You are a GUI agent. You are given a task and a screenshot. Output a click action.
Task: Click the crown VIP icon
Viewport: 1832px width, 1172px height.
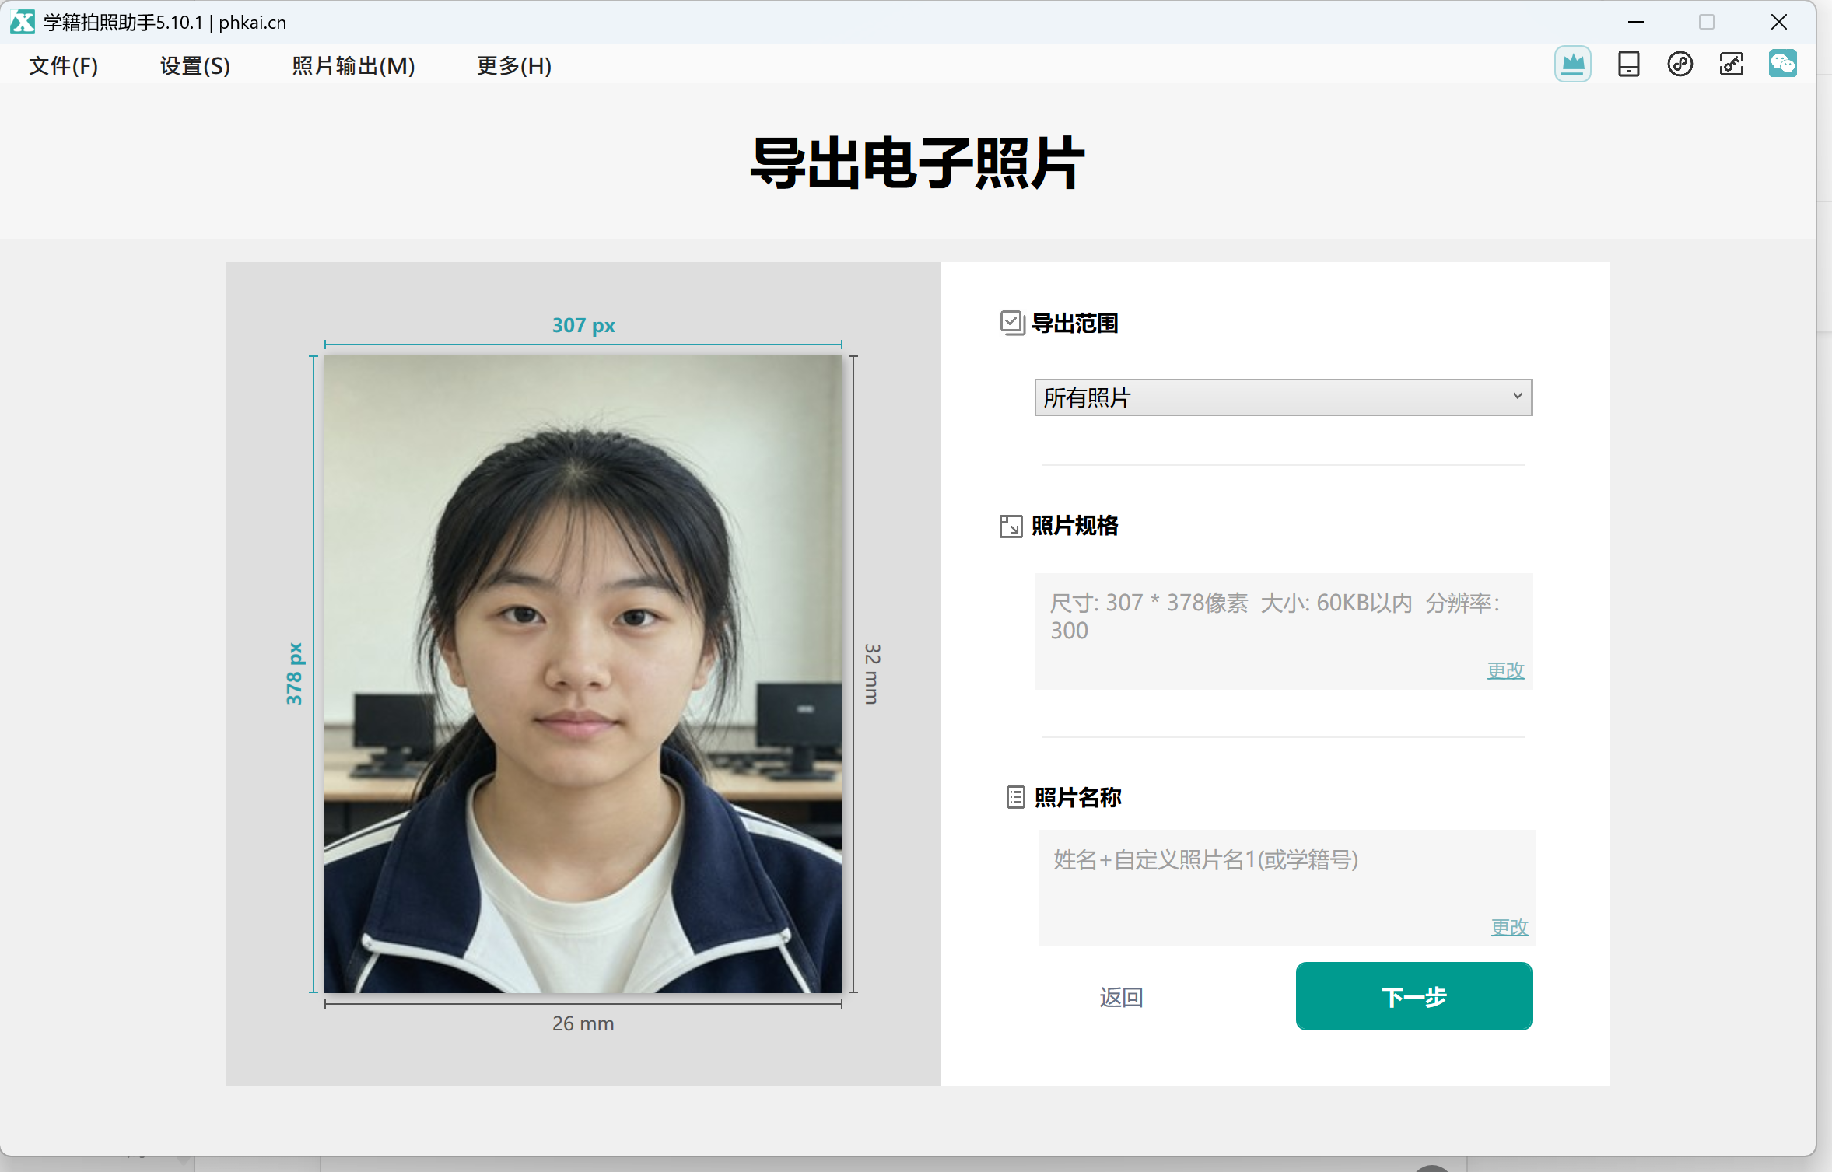[1572, 64]
